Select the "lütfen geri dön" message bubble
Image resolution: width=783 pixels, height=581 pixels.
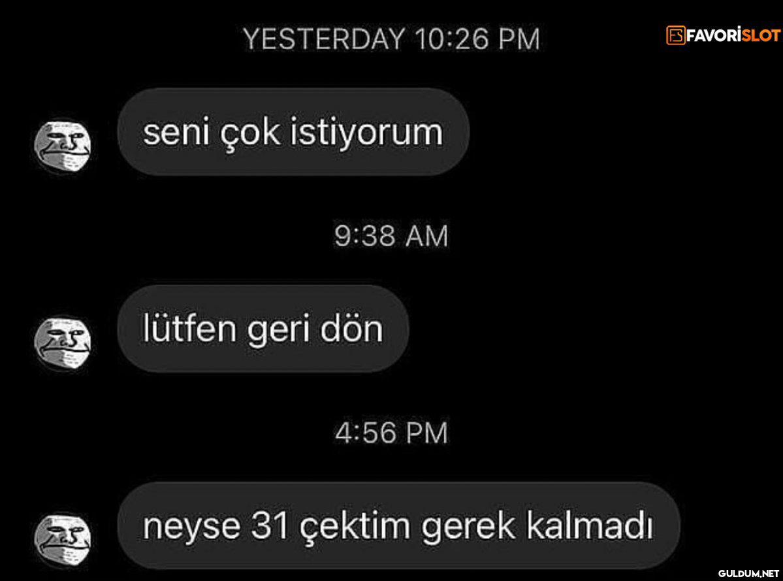[263, 329]
